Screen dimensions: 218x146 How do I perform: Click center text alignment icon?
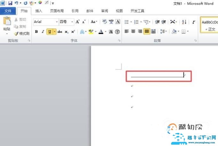tap(133, 31)
